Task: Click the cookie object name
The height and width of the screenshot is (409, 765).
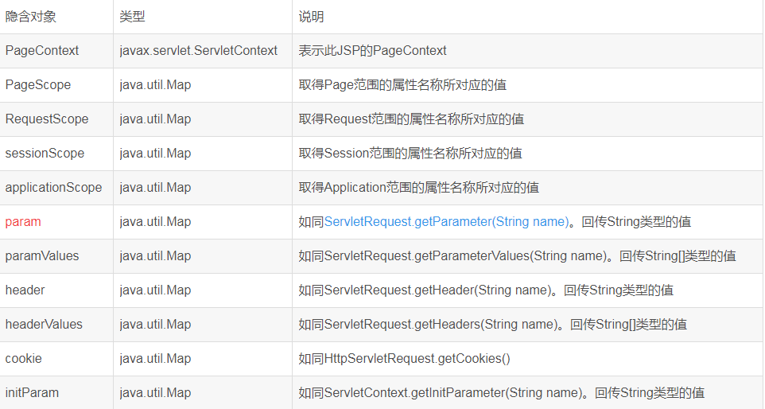Action: (x=23, y=359)
